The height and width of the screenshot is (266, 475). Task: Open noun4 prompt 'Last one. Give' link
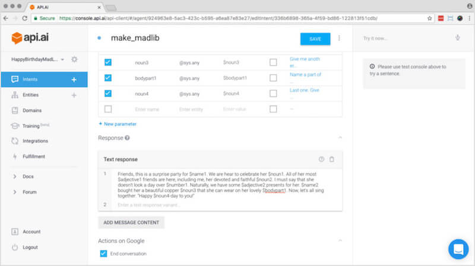(x=305, y=90)
